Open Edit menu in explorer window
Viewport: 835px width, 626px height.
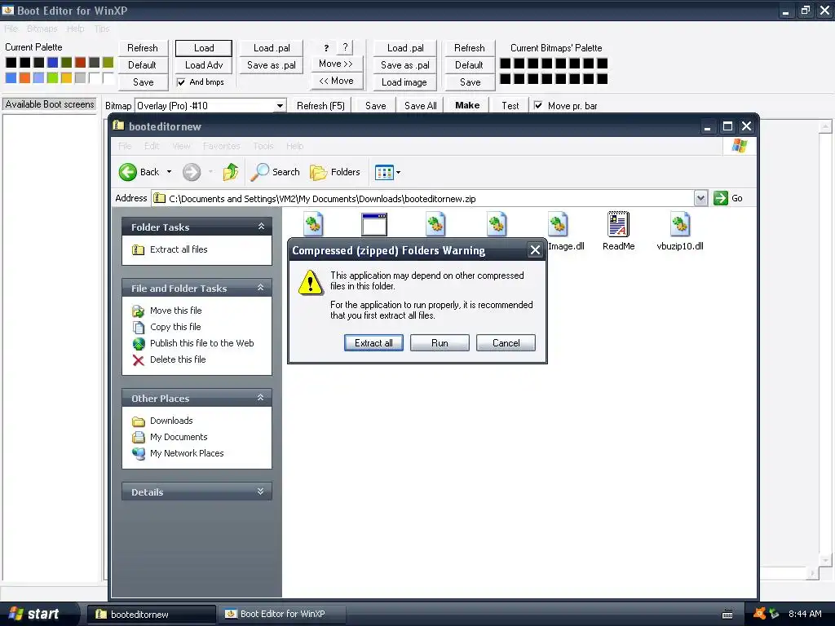point(151,146)
